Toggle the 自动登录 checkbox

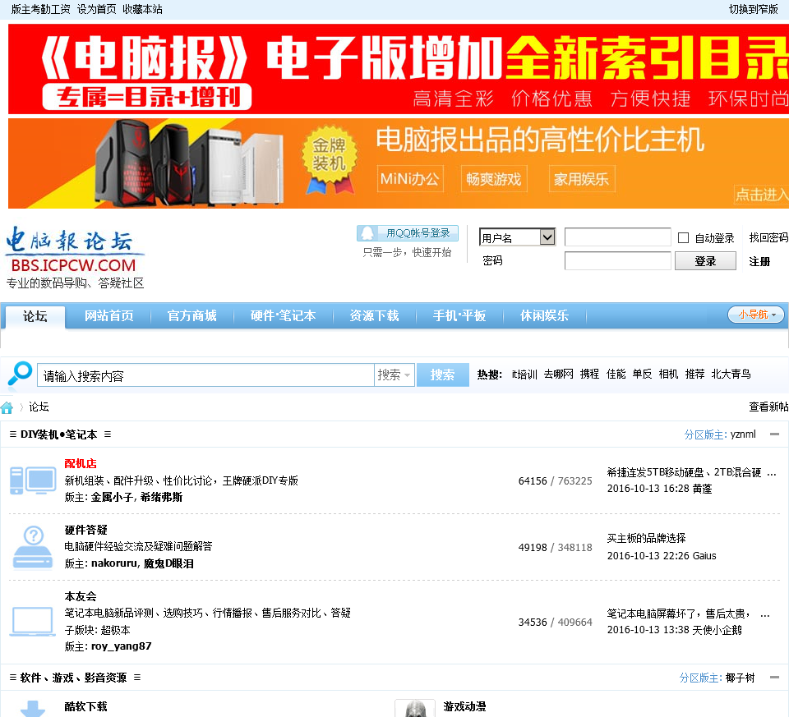tap(683, 238)
